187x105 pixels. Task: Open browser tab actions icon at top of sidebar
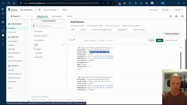tap(3, 9)
